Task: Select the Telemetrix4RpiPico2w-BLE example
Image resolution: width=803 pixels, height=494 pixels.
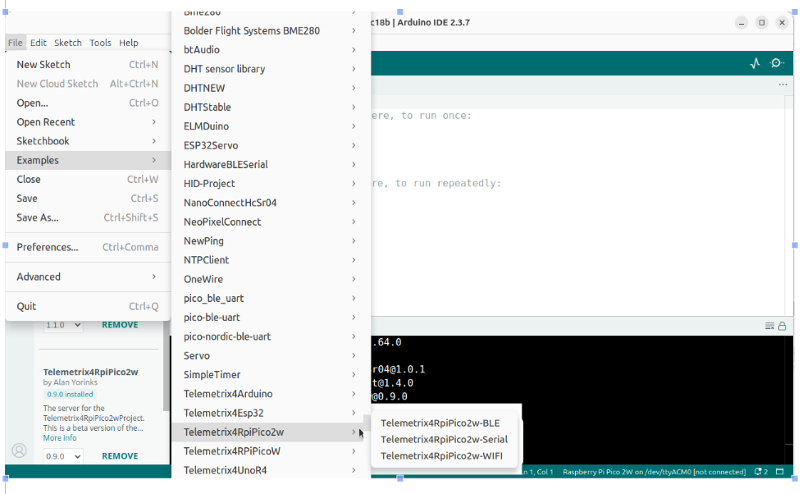Action: click(x=440, y=423)
